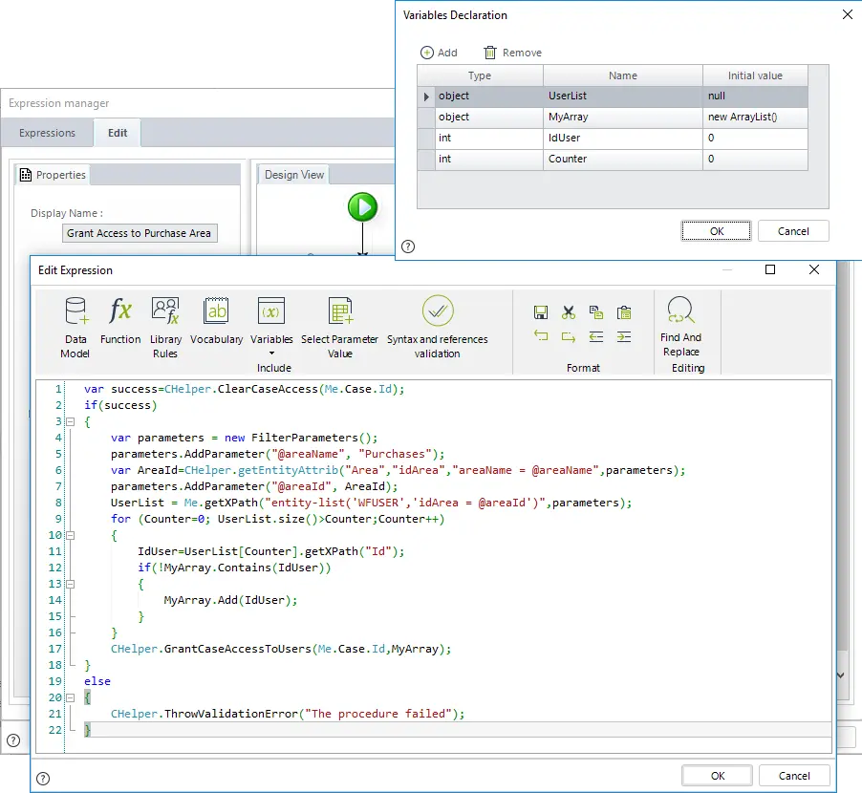This screenshot has height=793, width=862.
Task: Open Find And Replace tool
Action: coord(681,327)
